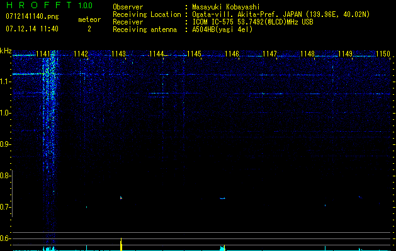The height and width of the screenshot is (251, 396).
Task: Click the Receiving Location label
Action: pyautogui.click(x=147, y=14)
